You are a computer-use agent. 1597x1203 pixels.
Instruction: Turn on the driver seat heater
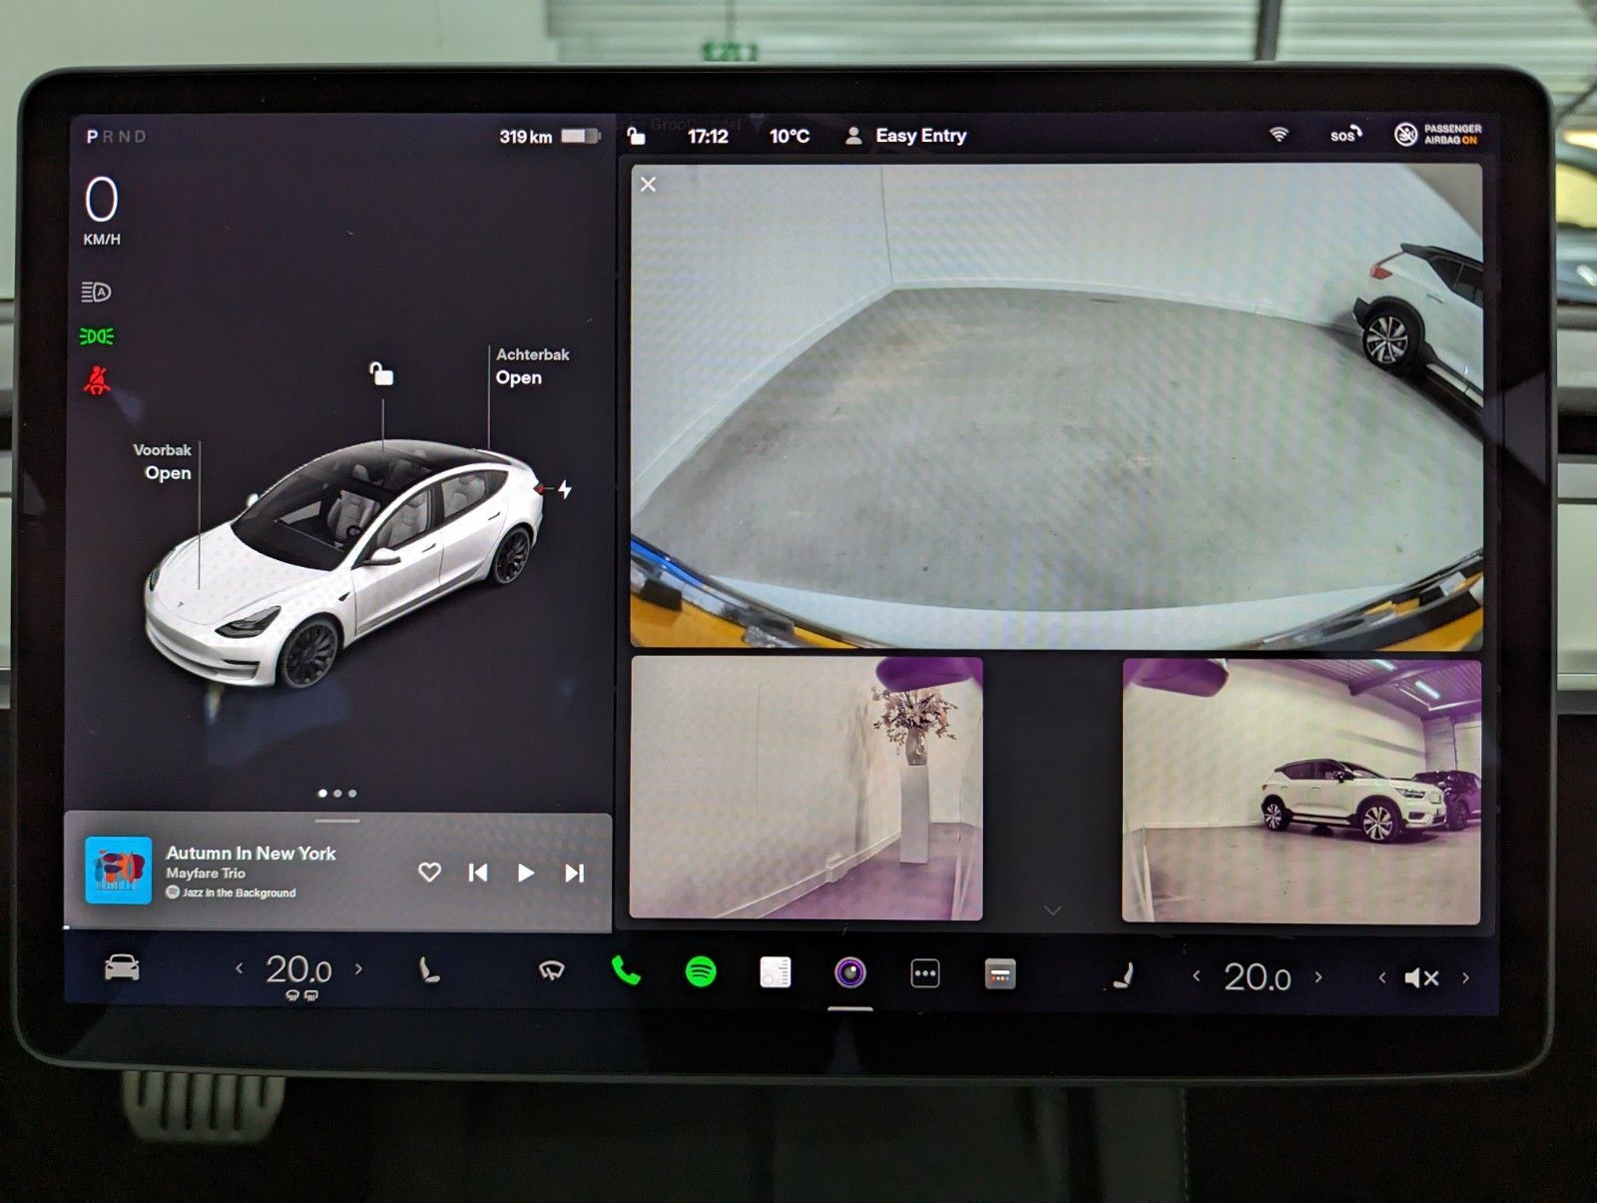[x=428, y=969]
